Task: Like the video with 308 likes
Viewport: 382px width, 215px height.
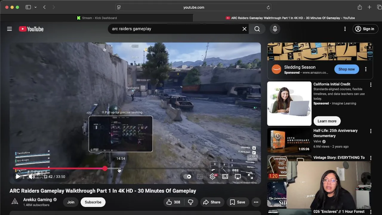Action: click(173, 202)
